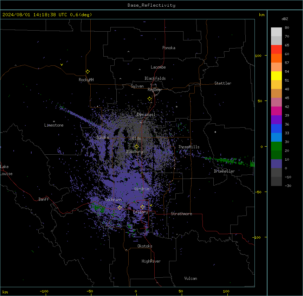The height and width of the screenshot is (296, 303).
Task: Click the white plus marker east of ThreeHills
Action: pos(215,132)
